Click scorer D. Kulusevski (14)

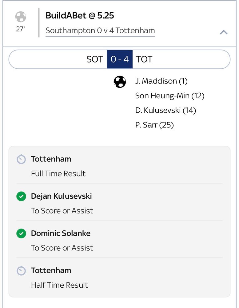[x=165, y=110]
